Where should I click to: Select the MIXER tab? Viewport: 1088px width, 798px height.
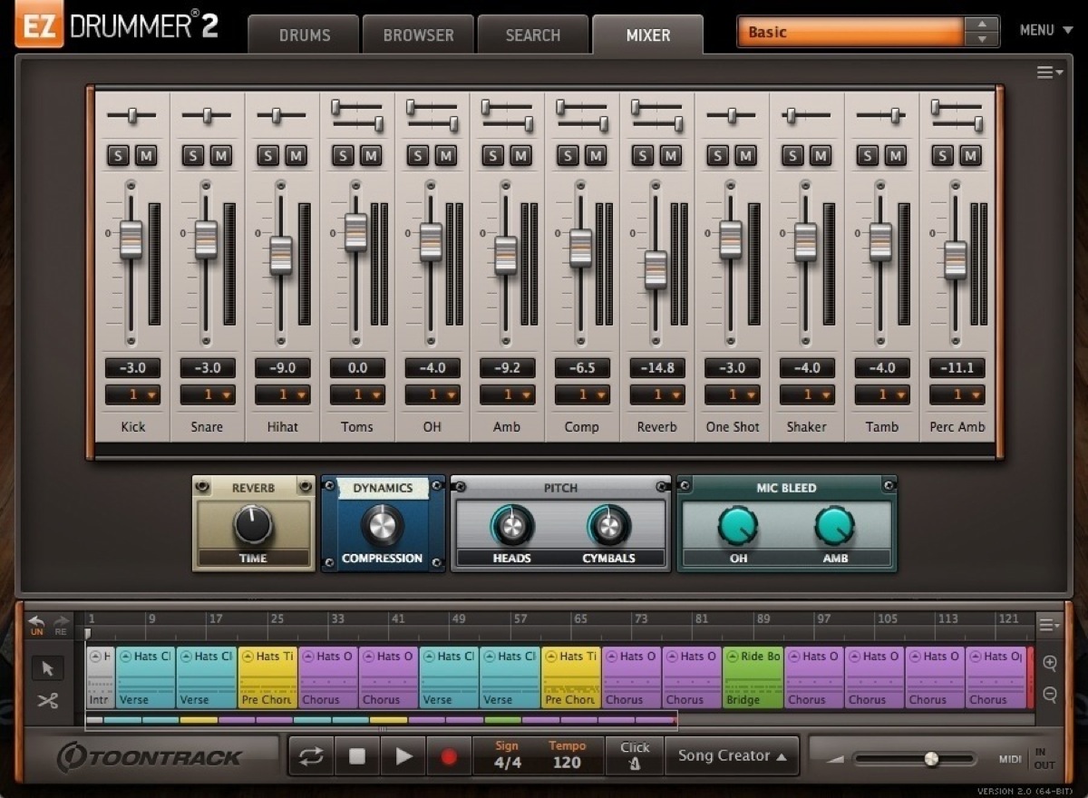648,35
